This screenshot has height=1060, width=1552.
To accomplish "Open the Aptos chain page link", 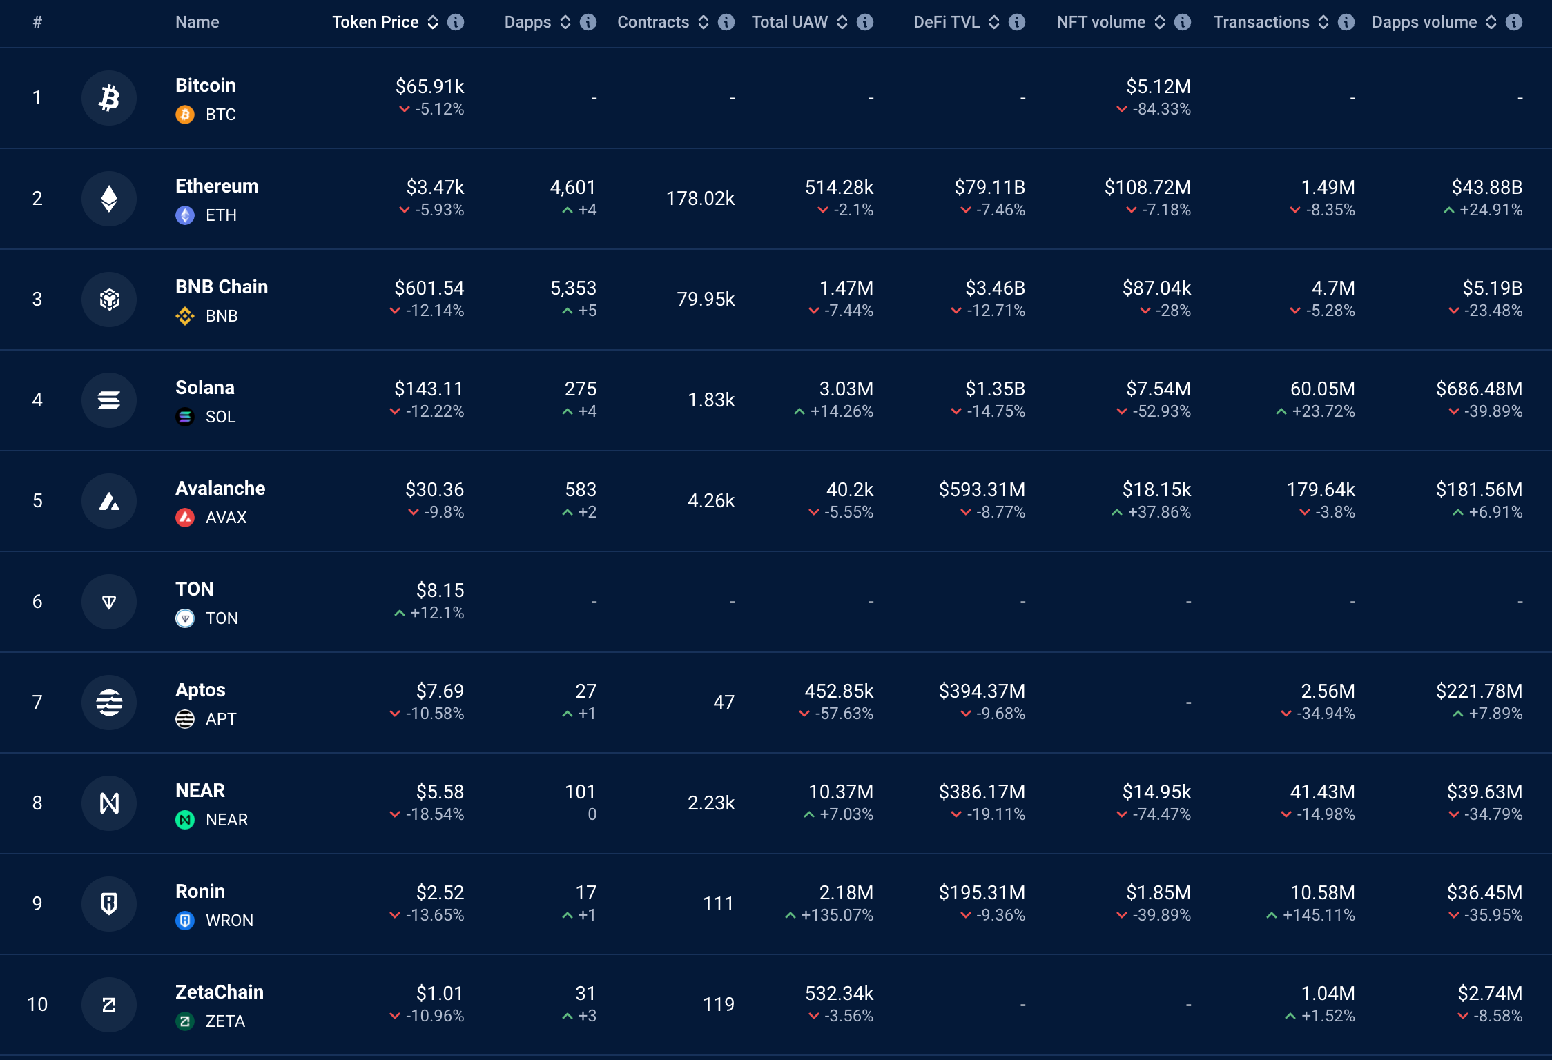I will tap(200, 690).
